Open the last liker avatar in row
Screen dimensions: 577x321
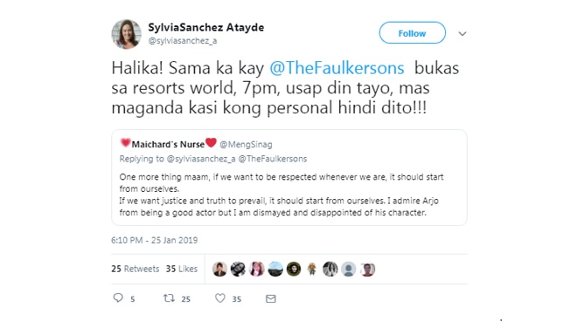[x=367, y=270]
